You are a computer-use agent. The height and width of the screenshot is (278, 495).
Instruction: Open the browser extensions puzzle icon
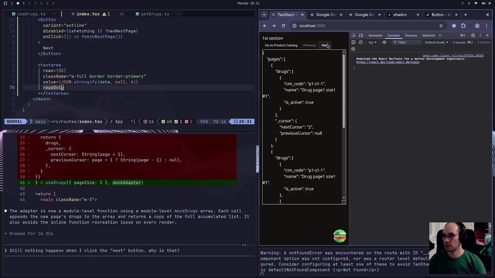[463, 26]
